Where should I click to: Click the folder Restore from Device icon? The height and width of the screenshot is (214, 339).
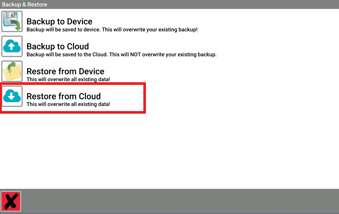point(12,71)
